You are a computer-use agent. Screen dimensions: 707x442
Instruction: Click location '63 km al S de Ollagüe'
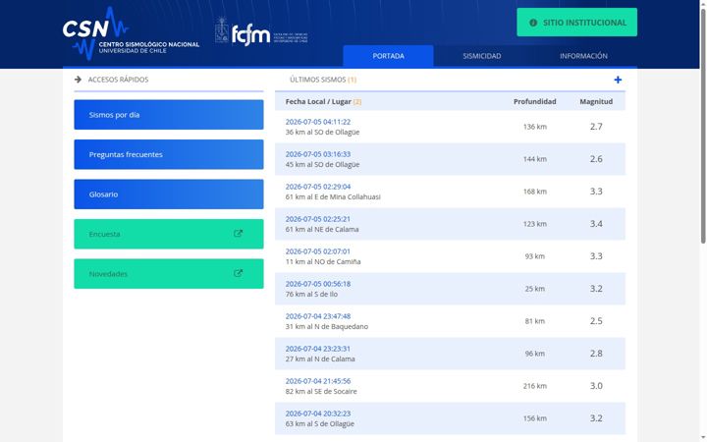click(320, 424)
